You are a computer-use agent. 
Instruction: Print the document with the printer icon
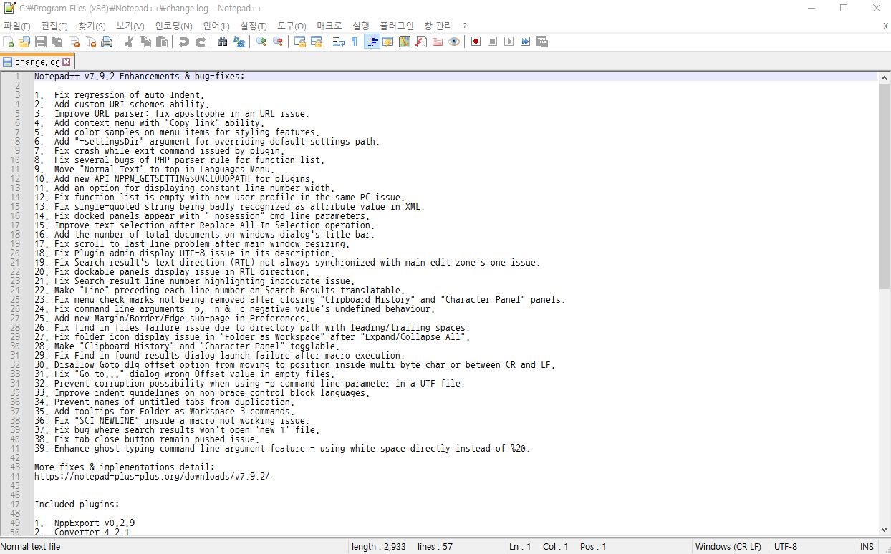click(107, 42)
